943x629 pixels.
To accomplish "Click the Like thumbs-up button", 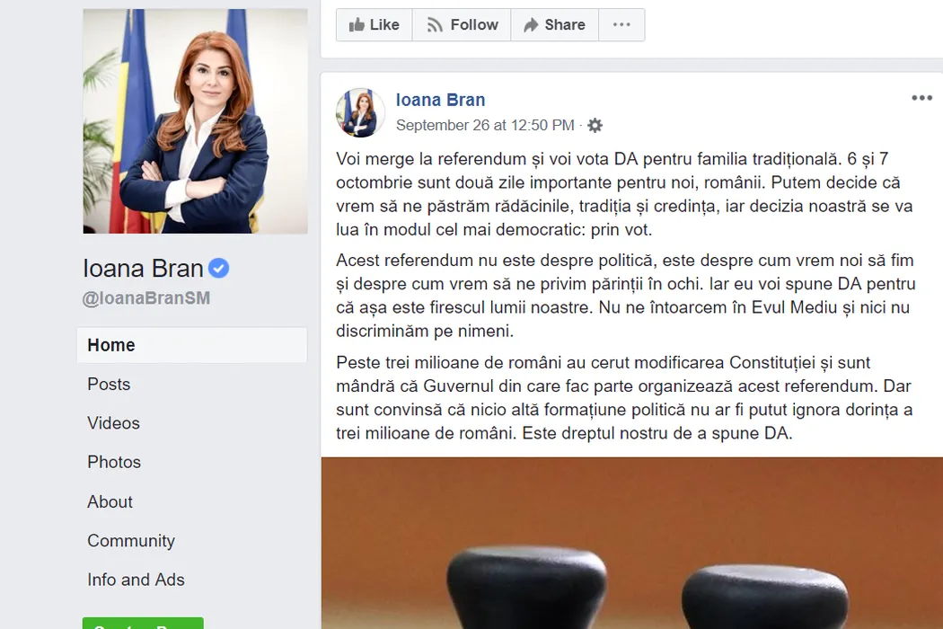I will (x=375, y=24).
